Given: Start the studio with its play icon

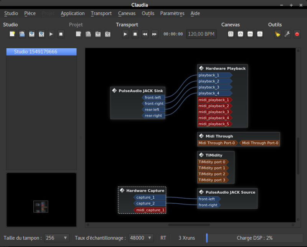Looking at the screenshot, I should point(51,34).
